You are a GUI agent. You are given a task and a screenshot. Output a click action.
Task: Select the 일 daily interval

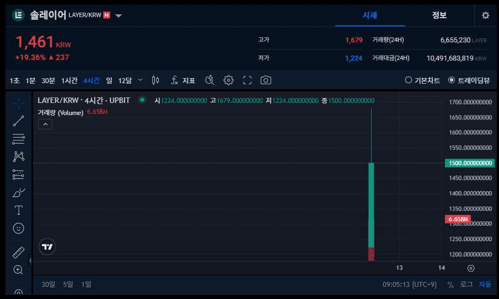[109, 80]
